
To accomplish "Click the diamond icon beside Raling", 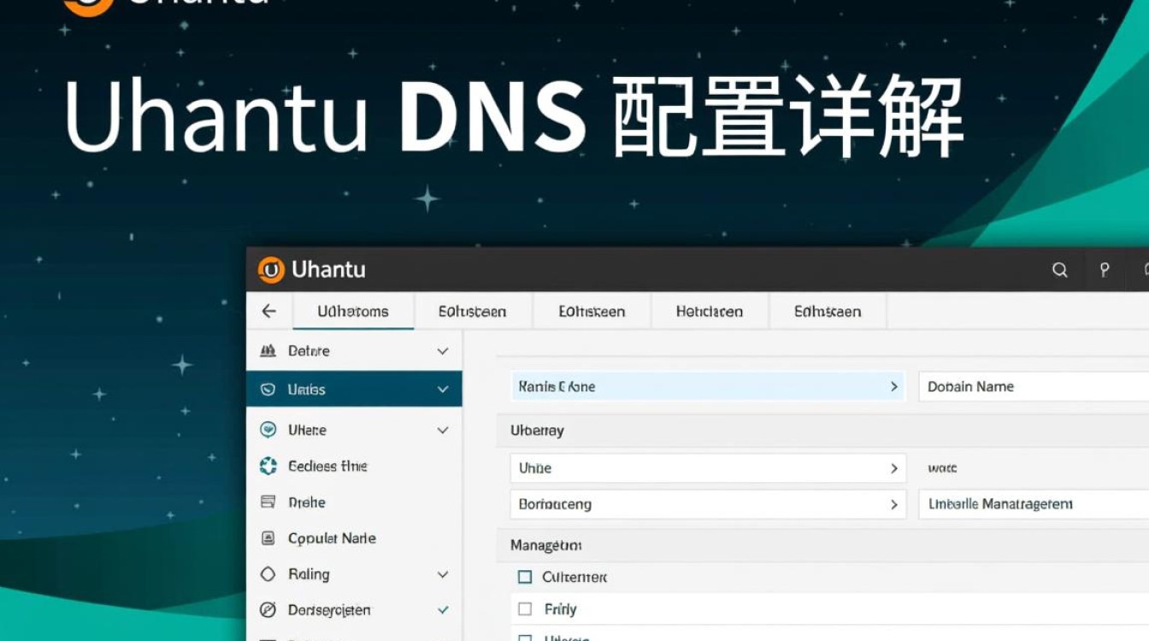I will pyautogui.click(x=268, y=574).
